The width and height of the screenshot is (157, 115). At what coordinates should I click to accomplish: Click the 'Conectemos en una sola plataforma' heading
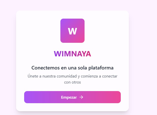click(x=72, y=68)
